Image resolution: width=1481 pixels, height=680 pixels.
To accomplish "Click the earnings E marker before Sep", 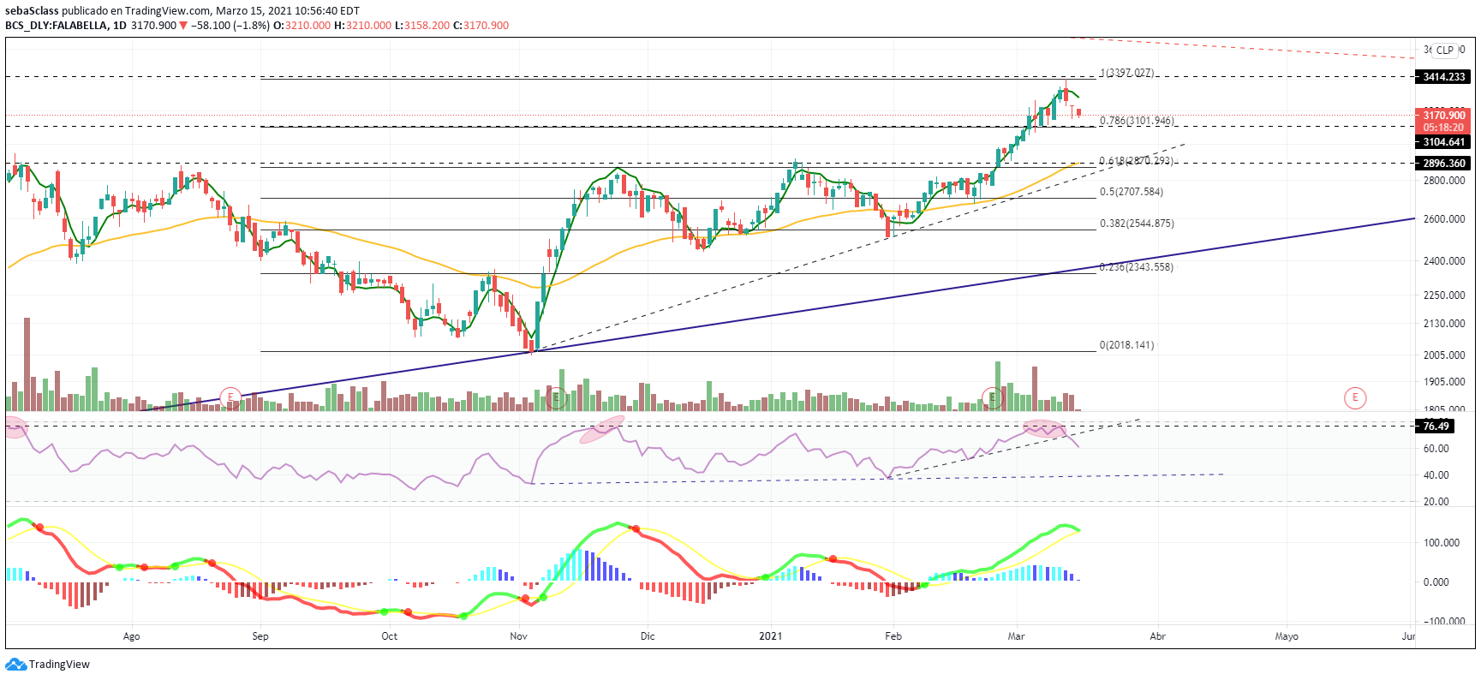I will 230,397.
